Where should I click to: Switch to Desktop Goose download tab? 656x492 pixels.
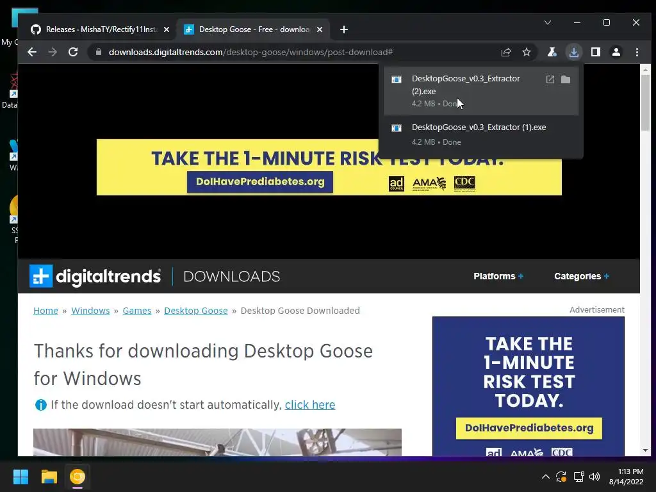tap(254, 29)
